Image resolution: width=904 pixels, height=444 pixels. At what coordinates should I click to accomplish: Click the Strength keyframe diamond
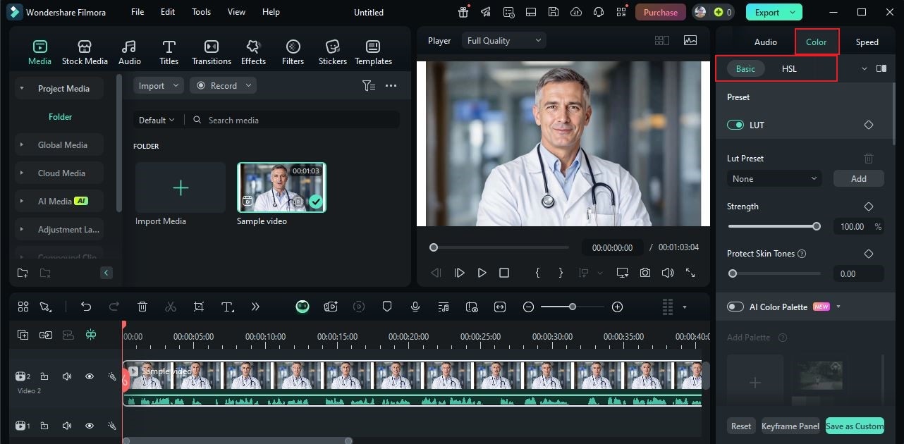click(869, 206)
